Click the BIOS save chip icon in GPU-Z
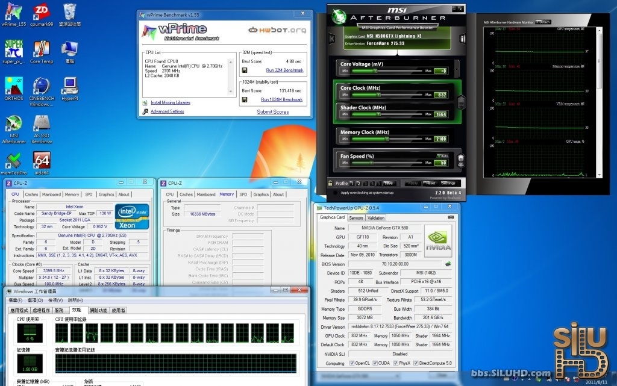 coord(448,263)
